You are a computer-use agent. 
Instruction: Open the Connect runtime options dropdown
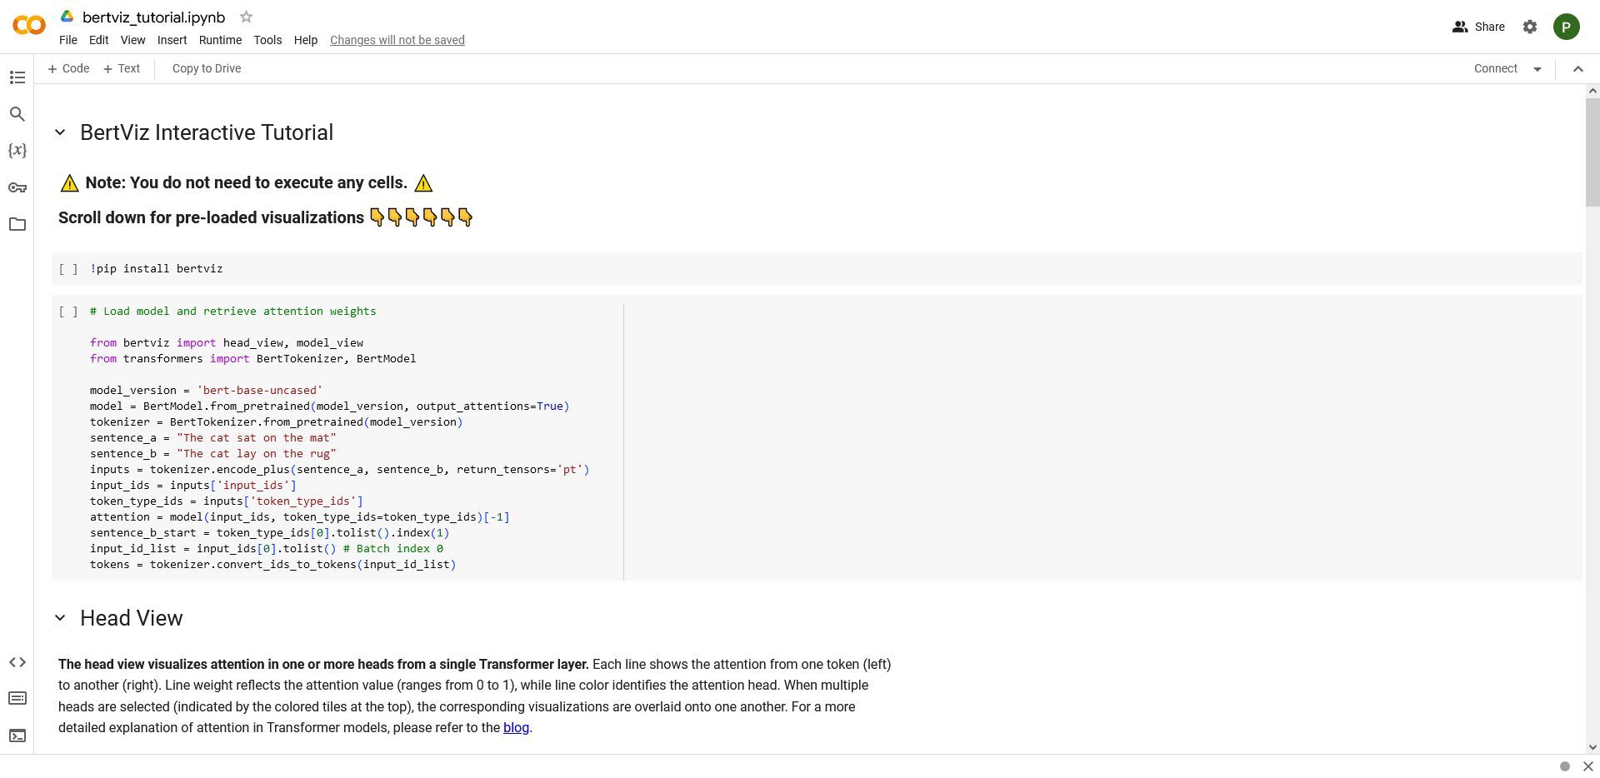(x=1537, y=69)
